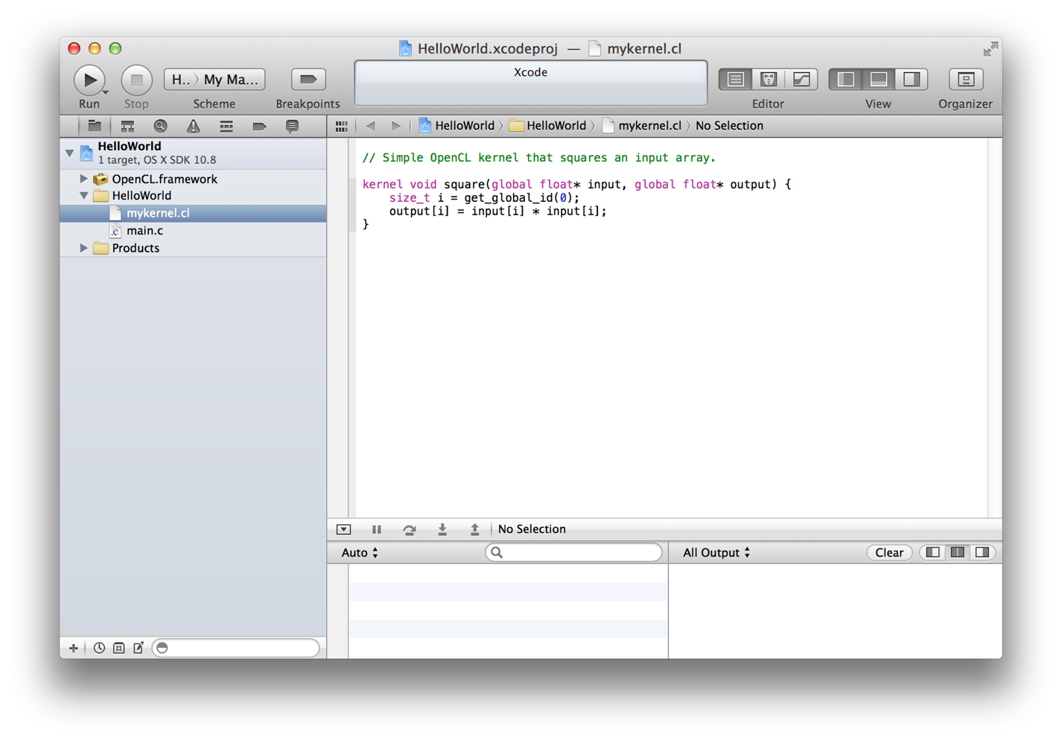The height and width of the screenshot is (741, 1062).
Task: Open the Search navigator
Action: click(x=160, y=127)
